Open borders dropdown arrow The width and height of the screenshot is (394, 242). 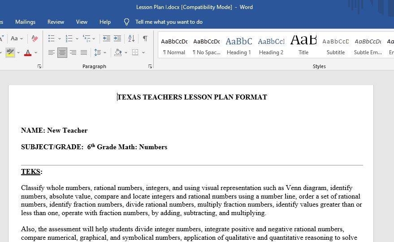coord(143,53)
